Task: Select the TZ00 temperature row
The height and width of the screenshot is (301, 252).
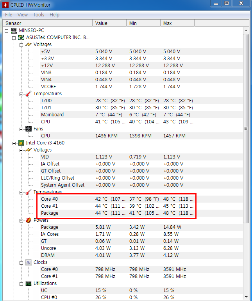Action: (141, 101)
